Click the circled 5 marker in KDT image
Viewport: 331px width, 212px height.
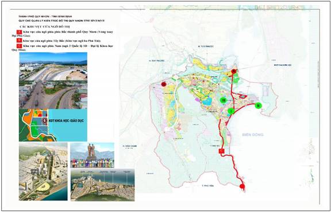point(45,121)
